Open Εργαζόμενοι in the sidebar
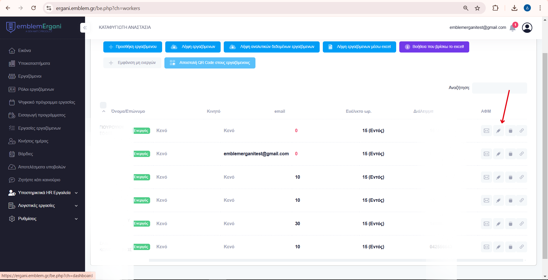Viewport: 548px width, 280px height. coord(30,76)
